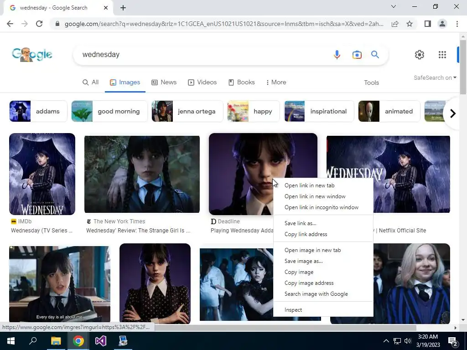This screenshot has height=350, width=467.
Task: Open the Chrome profile avatar
Action: coord(442,24)
